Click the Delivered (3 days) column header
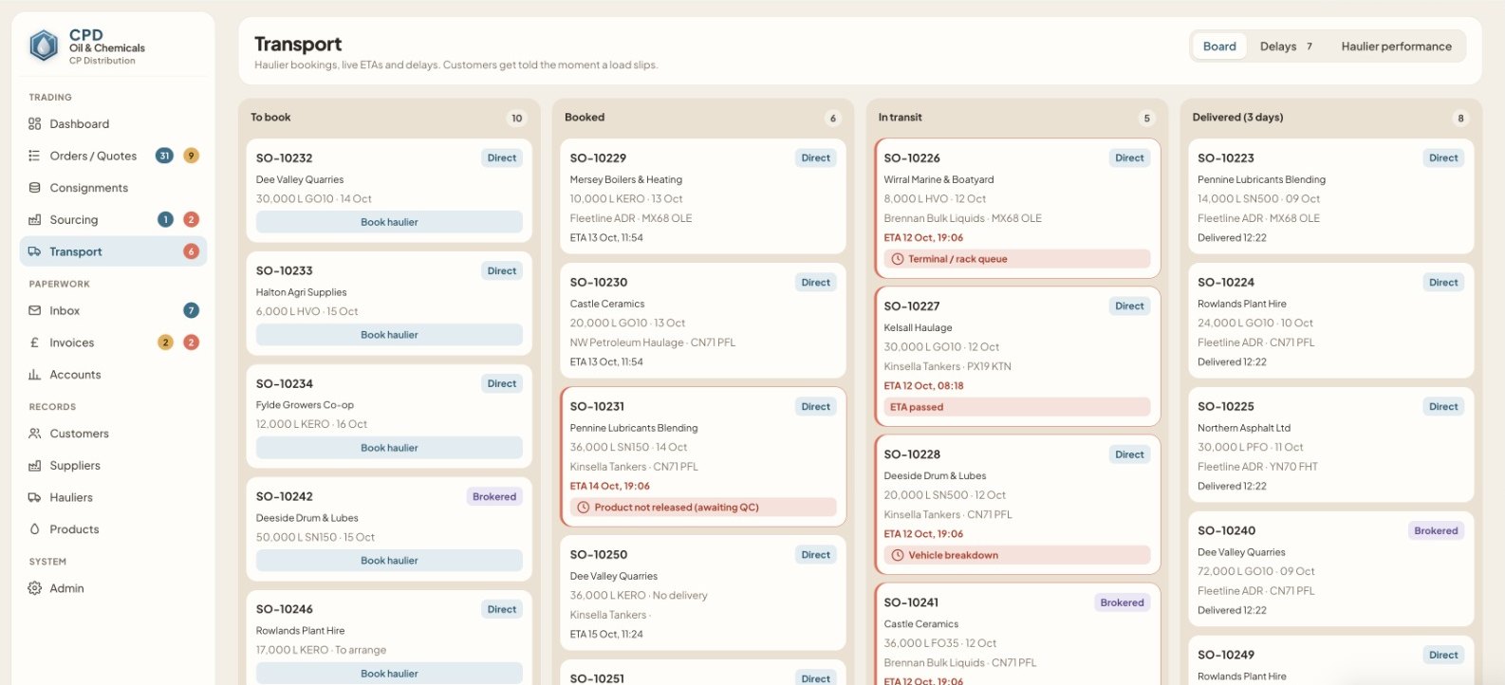Image resolution: width=1505 pixels, height=685 pixels. coord(1237,118)
